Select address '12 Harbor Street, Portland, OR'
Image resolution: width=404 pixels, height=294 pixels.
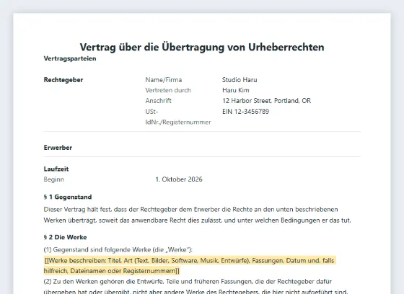(267, 101)
